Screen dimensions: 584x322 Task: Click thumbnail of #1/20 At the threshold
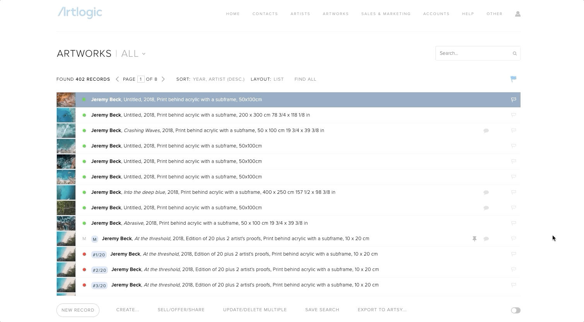tap(66, 254)
